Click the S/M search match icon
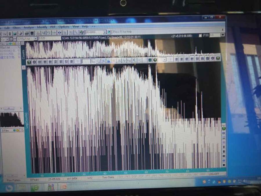Screen dimensions: 261x196 coord(76,33)
